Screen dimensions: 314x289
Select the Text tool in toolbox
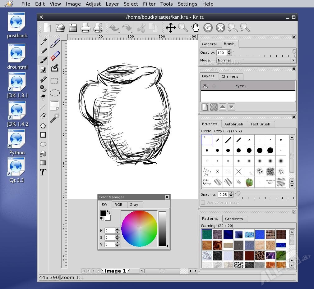[x=43, y=172]
